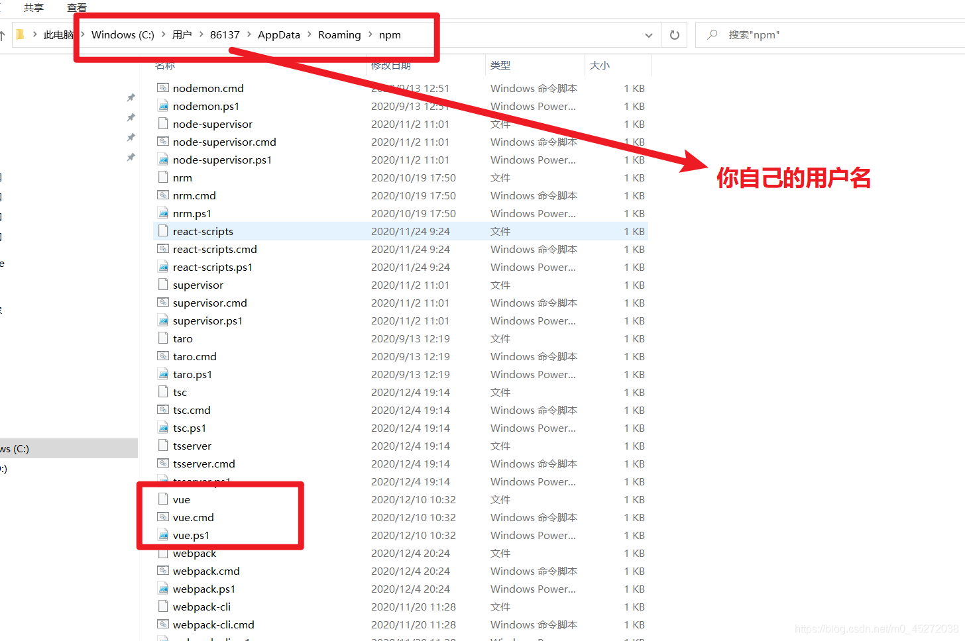Click the nrm.cmd script icon
Screen dimensions: 965x641
[163, 195]
